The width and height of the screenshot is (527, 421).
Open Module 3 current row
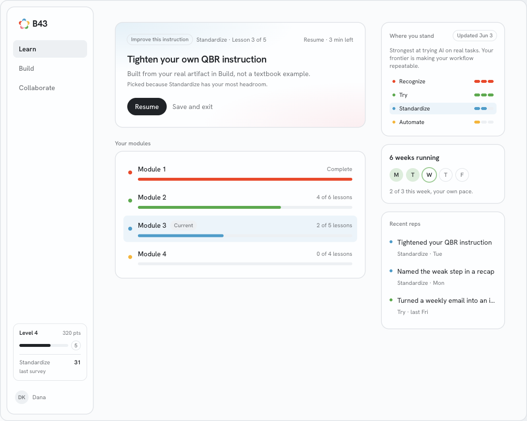241,229
